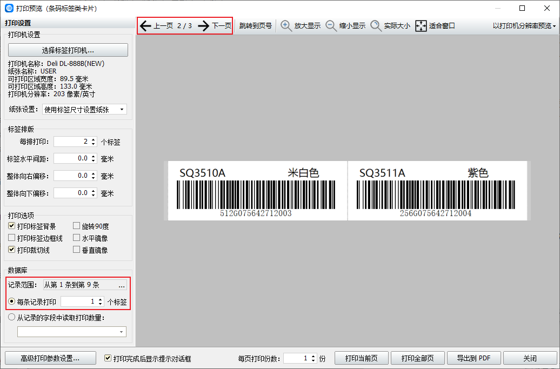Enable rotate 90 degrees option

pyautogui.click(x=76, y=226)
